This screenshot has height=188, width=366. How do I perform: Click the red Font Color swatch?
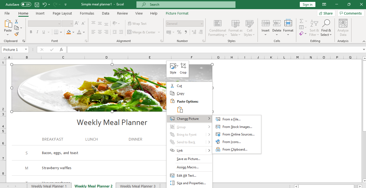coord(79,34)
